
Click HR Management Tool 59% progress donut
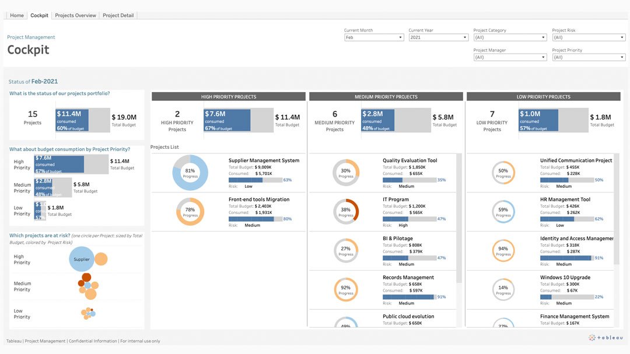(x=503, y=211)
